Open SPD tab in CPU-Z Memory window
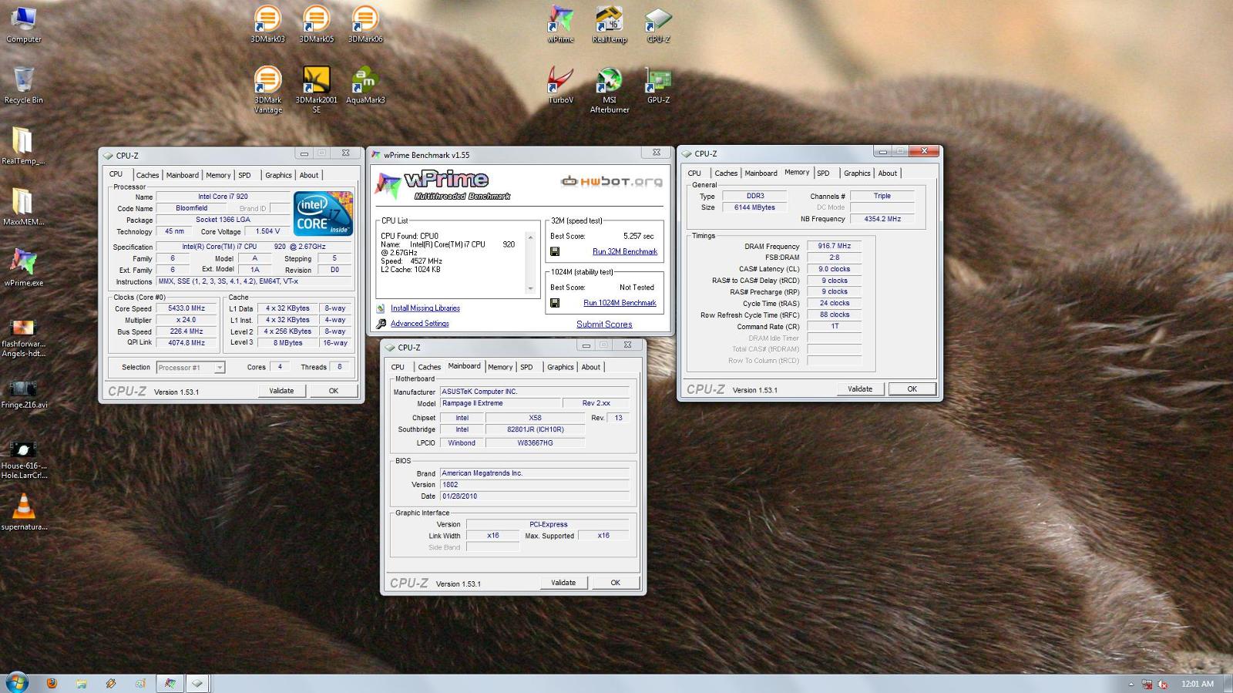Image resolution: width=1233 pixels, height=693 pixels. (823, 173)
